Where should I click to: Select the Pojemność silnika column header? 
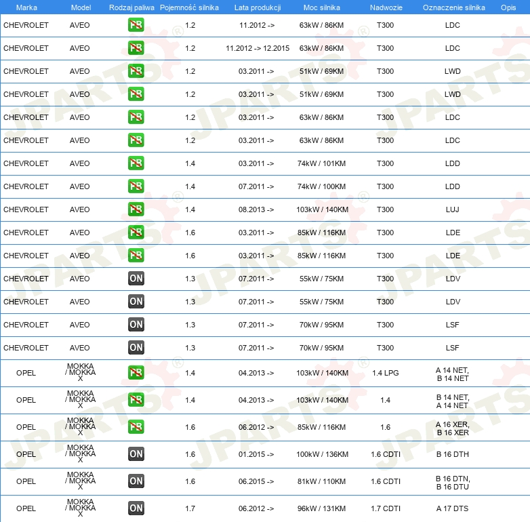coord(190,7)
